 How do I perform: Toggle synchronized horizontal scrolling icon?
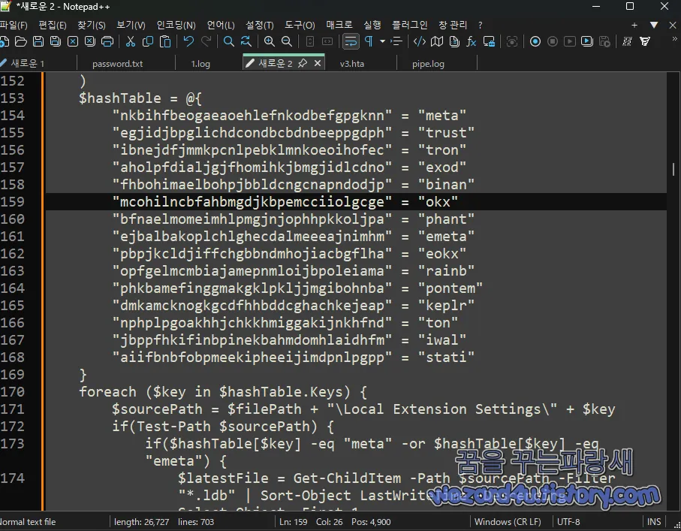327,42
